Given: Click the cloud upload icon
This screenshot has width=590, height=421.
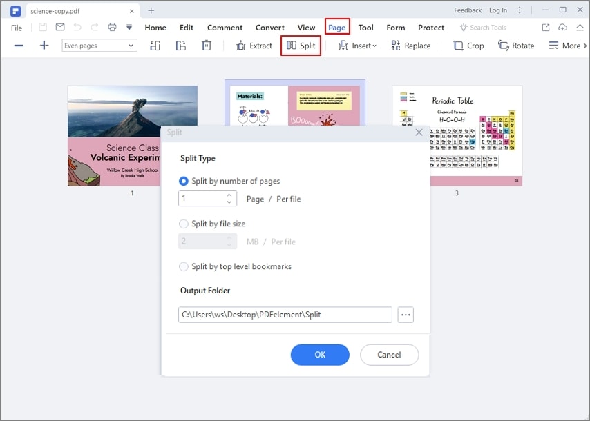Looking at the screenshot, I should coord(562,28).
